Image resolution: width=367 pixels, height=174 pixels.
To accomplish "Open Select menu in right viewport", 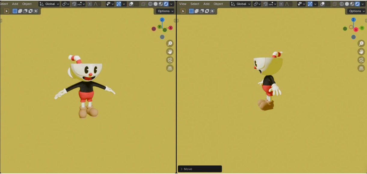I will [x=195, y=4].
